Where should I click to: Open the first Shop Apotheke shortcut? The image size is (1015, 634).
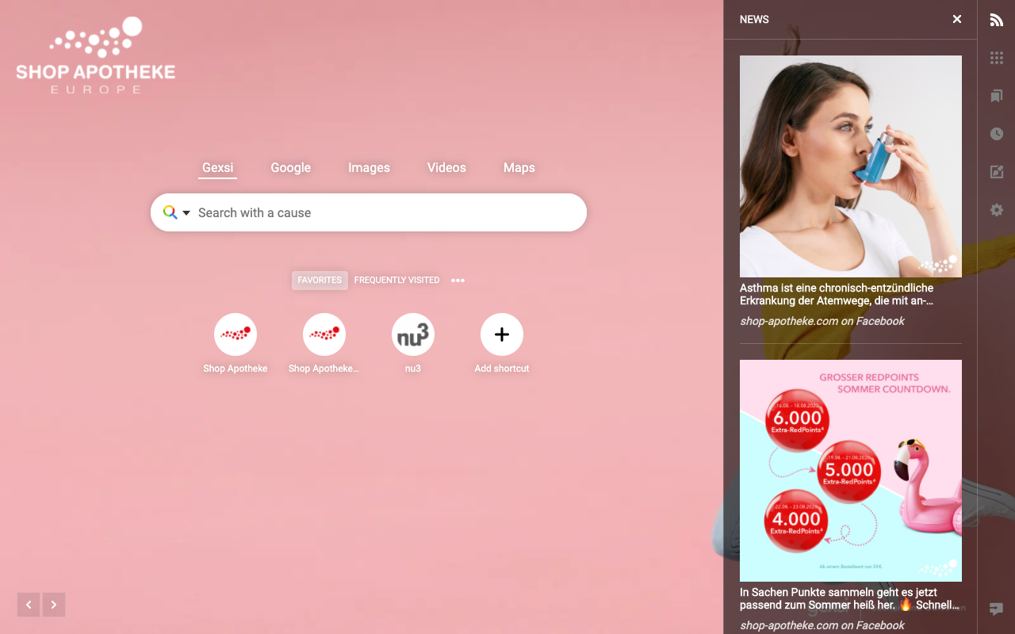point(236,343)
